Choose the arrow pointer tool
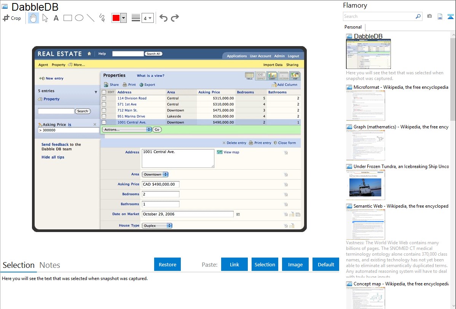The height and width of the screenshot is (309, 456). coord(45,18)
